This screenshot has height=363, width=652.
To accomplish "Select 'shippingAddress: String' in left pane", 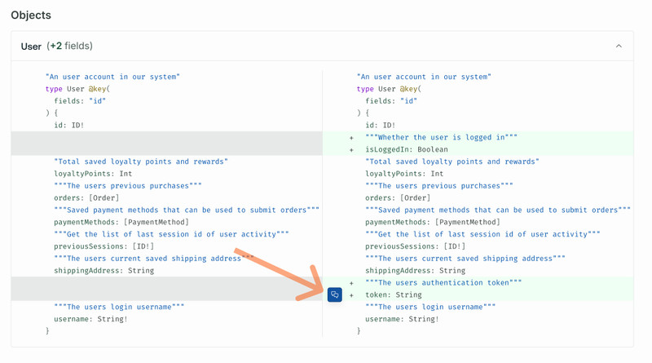I will point(104,271).
